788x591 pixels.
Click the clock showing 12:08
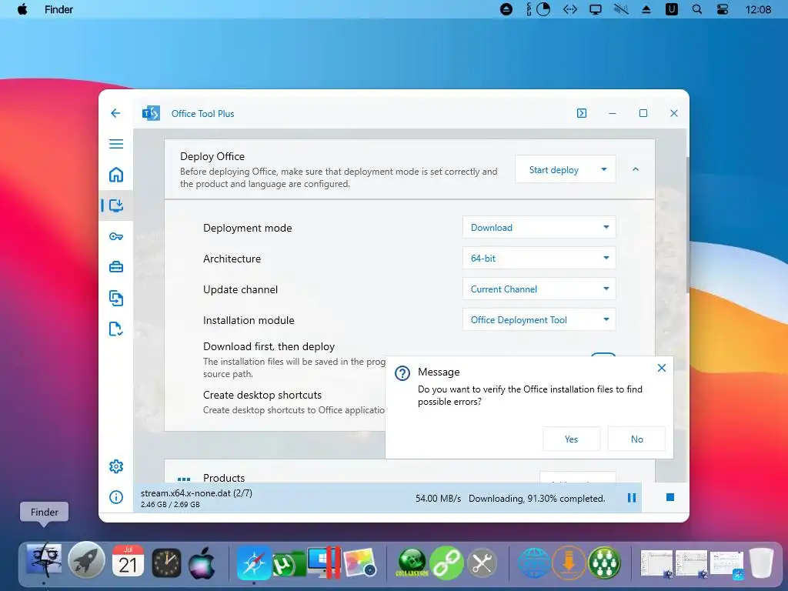(x=758, y=9)
